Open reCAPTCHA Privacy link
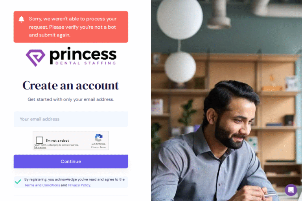302x201 pixels. click(x=94, y=147)
